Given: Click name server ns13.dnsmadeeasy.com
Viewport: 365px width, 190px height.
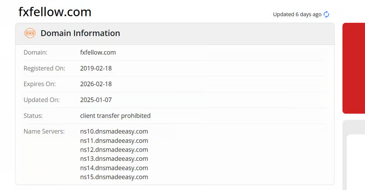Looking at the screenshot, I should (114, 159).
